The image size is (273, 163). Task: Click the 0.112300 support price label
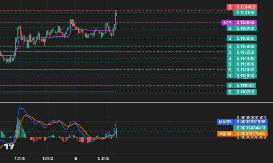click(245, 76)
